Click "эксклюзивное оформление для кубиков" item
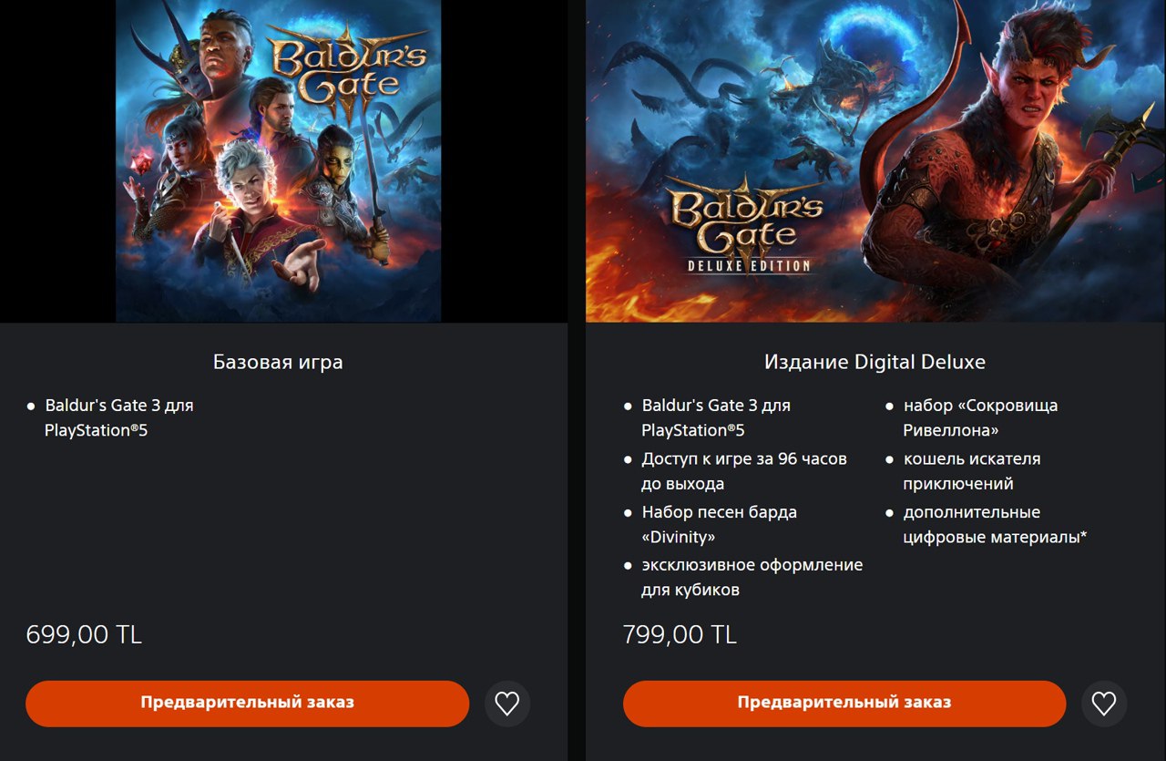Viewport: 1166px width, 761px height. point(752,577)
